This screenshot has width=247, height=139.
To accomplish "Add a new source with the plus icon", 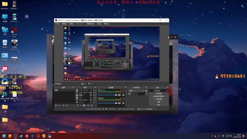I will (x=77, y=105).
